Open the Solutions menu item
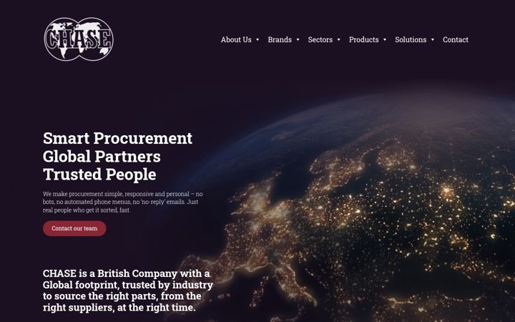Screen dimensions: 515x322 pos(411,40)
